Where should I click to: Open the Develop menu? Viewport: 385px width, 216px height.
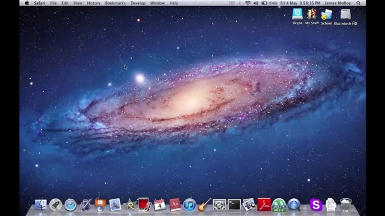pyautogui.click(x=138, y=3)
